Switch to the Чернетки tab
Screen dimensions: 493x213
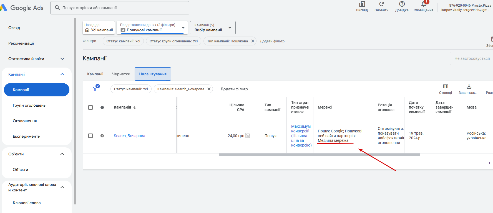coord(121,74)
